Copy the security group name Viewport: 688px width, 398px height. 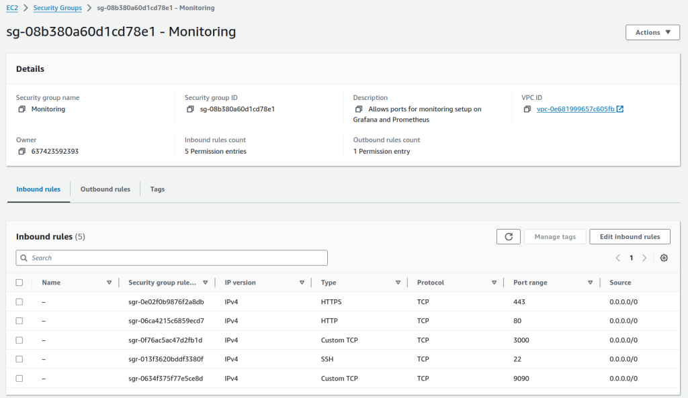coord(22,109)
